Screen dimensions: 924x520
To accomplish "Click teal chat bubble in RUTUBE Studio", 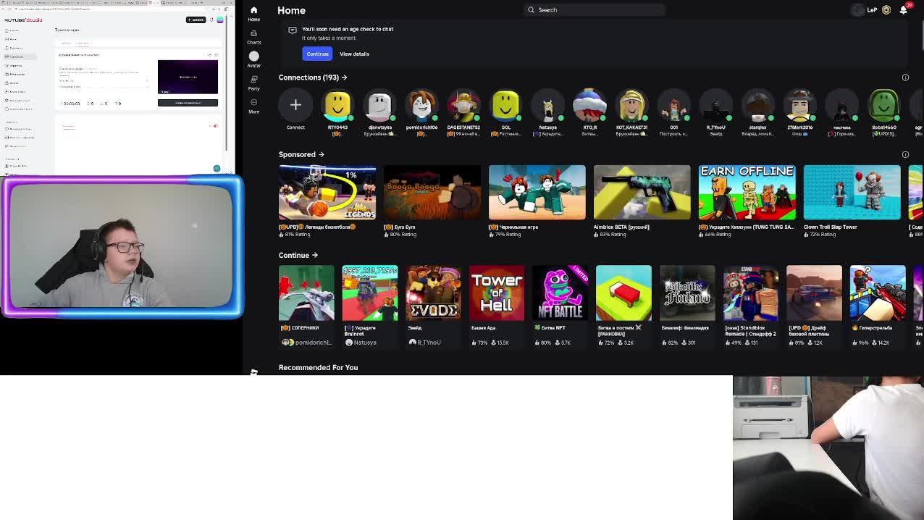I will click(x=217, y=168).
